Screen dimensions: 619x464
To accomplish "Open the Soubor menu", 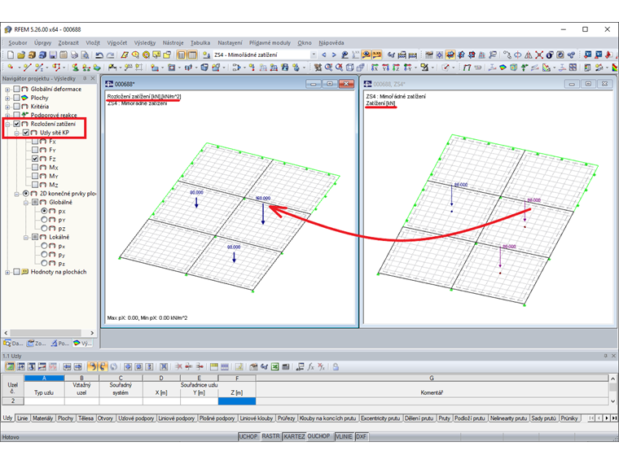I will click(18, 42).
